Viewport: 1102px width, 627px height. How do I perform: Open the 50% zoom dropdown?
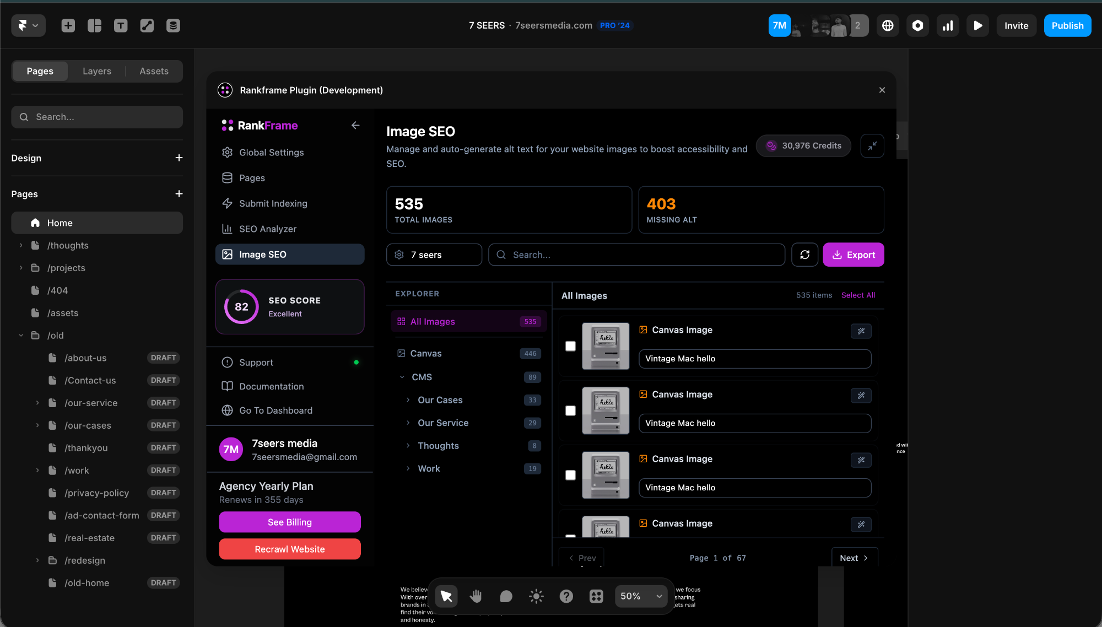coord(641,596)
